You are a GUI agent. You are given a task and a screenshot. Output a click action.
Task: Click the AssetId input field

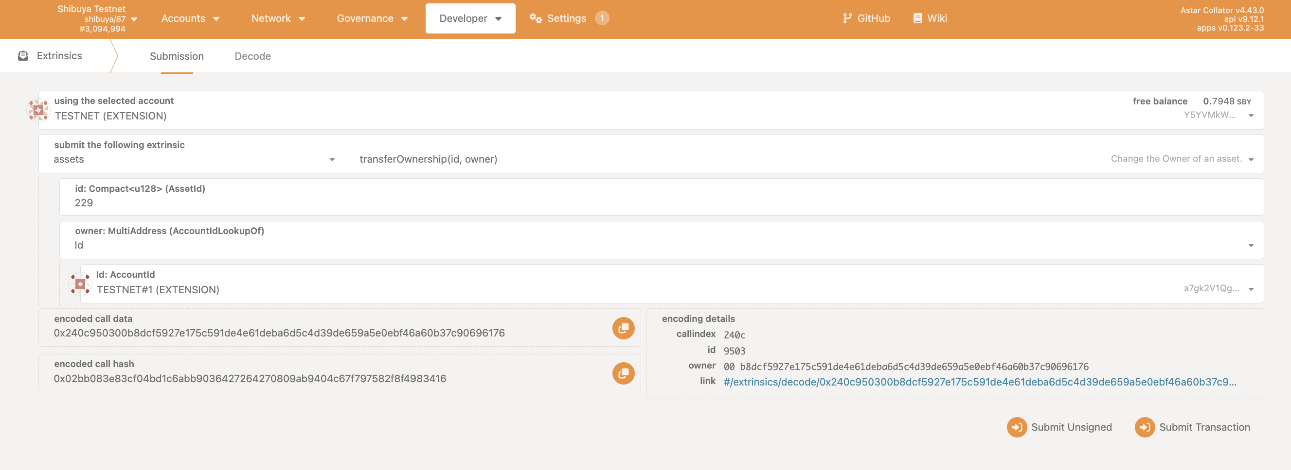point(651,203)
